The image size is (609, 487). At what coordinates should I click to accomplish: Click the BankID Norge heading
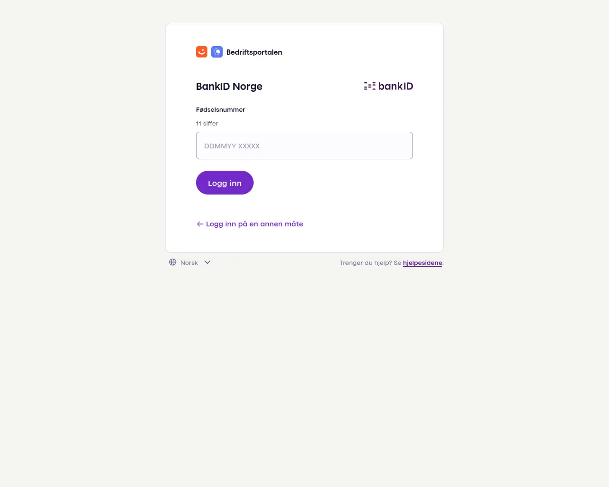[229, 87]
